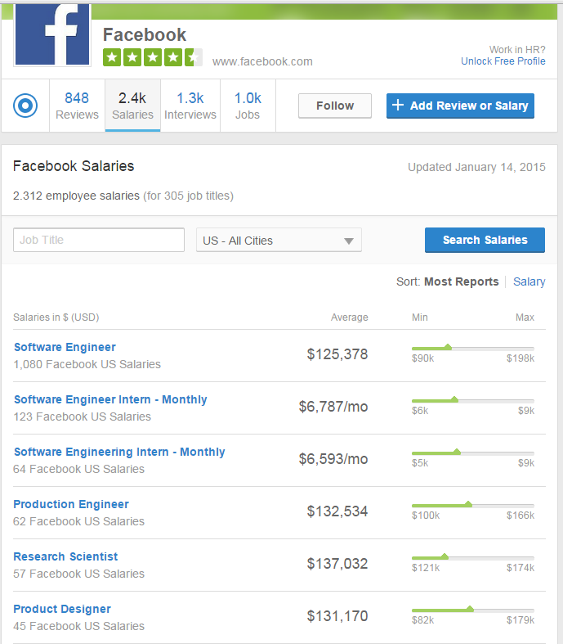Open the 1.0k Jobs tab
563x644 pixels.
[248, 106]
